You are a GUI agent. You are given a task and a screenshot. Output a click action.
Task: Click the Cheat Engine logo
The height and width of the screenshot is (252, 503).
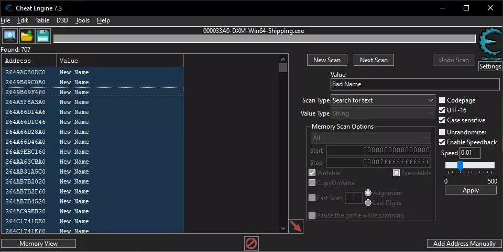tap(490, 44)
